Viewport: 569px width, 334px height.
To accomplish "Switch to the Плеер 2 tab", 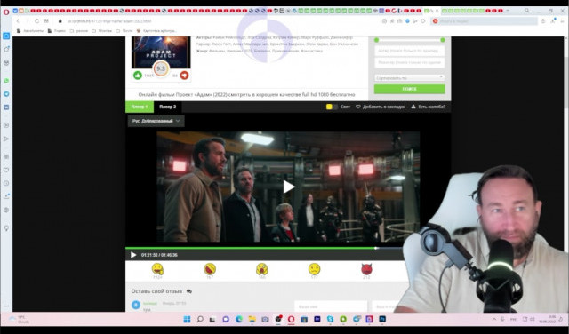I will coord(168,107).
